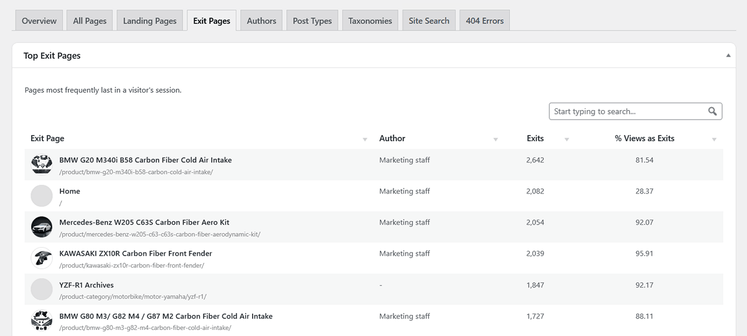The image size is (747, 336).
Task: Go to the Authors tab
Action: [x=261, y=21]
